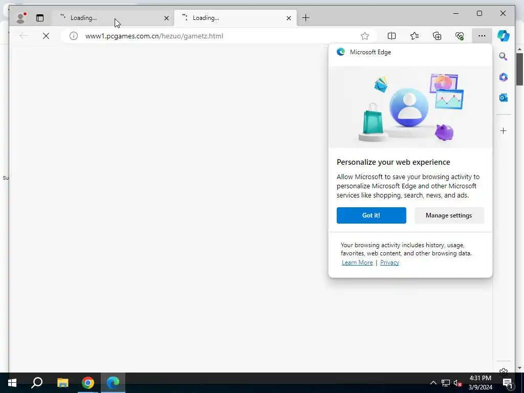View site information icon in address bar
Viewport: 524px width, 393px height.
coord(74,36)
